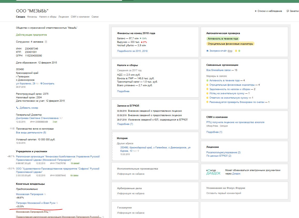Click the phone icon for Добавить номер
Screen dimensions: 299x218
point(17,108)
